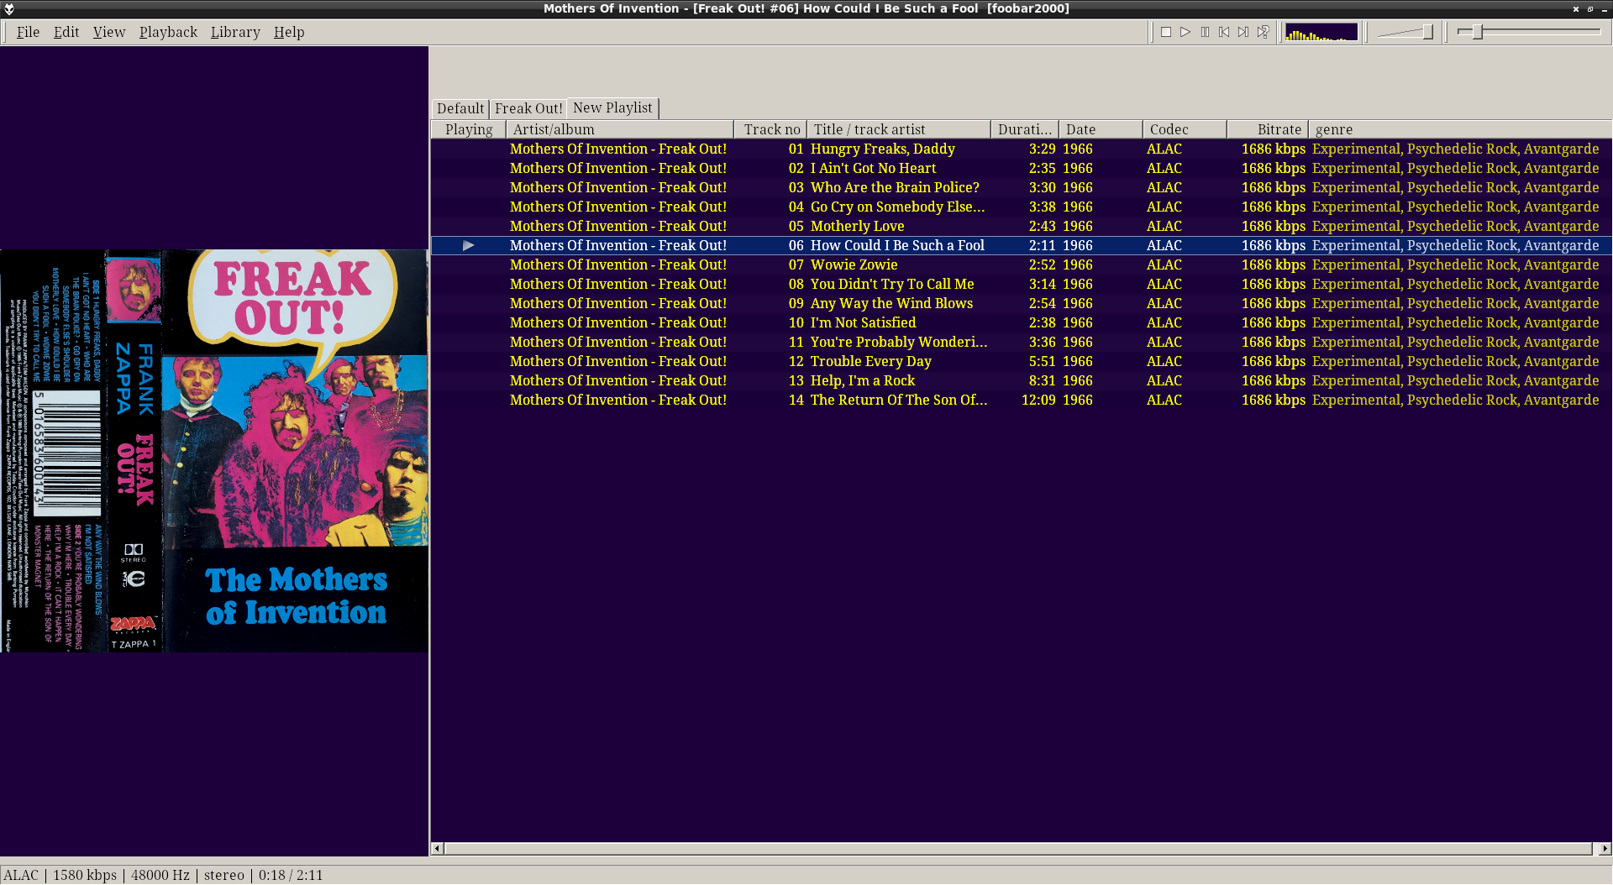Click the spectrum visualization in toolbar
This screenshot has height=885, width=1613.
click(x=1321, y=32)
